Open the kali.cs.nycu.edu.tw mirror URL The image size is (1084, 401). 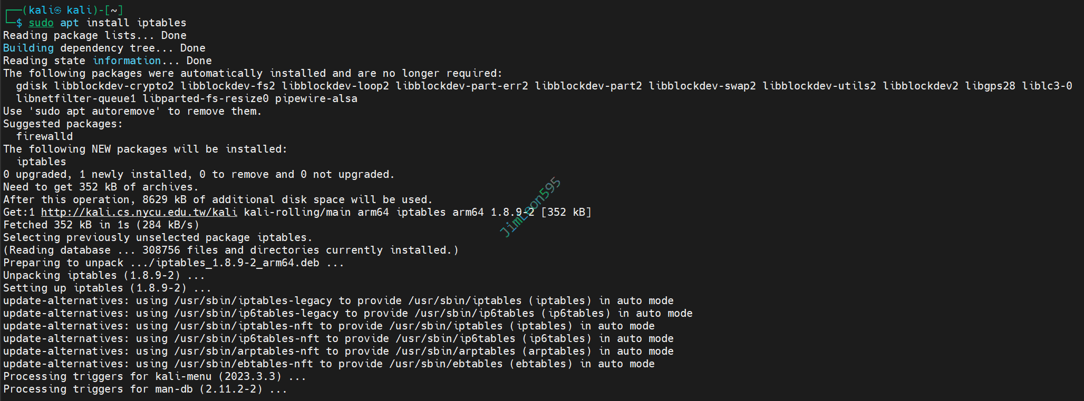coord(139,212)
